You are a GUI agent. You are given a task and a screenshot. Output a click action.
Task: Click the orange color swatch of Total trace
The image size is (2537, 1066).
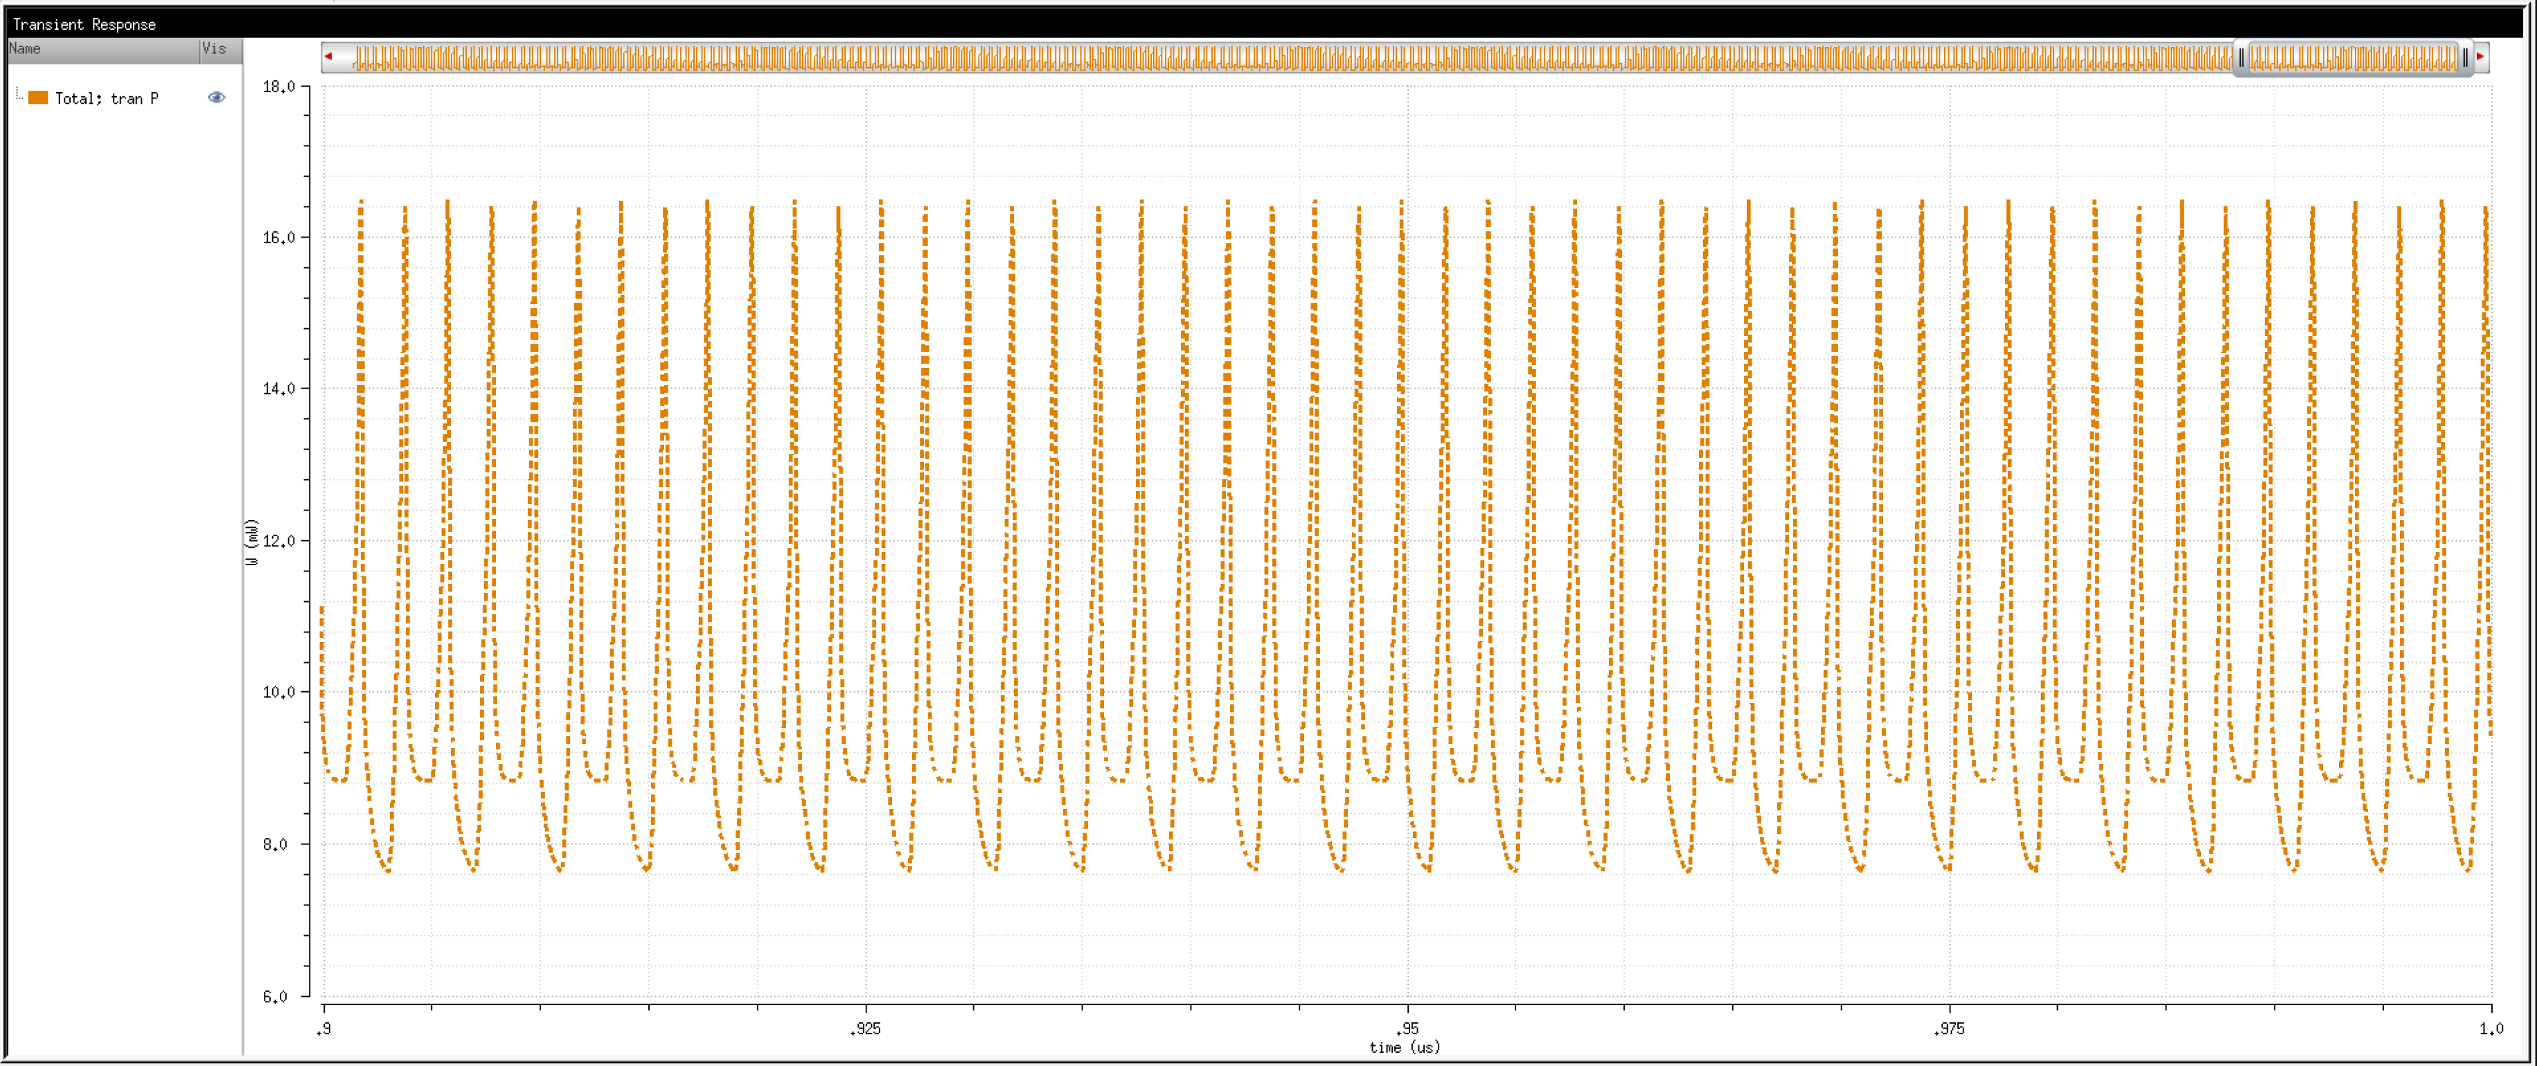[x=38, y=98]
